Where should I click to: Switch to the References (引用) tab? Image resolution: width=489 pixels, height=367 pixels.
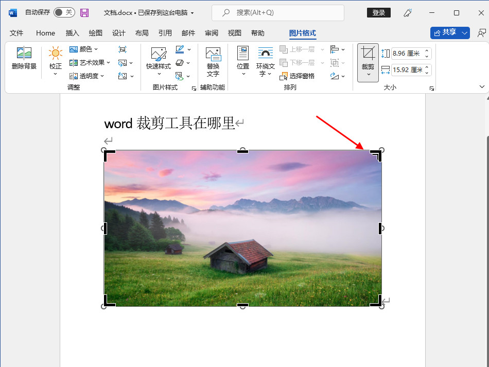165,33
